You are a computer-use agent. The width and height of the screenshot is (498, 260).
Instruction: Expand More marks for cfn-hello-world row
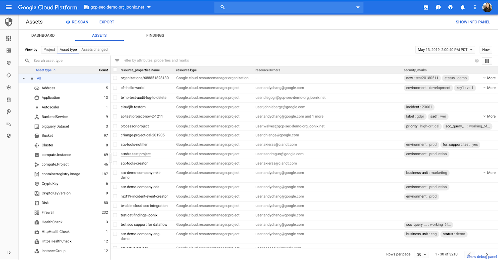[x=489, y=88]
